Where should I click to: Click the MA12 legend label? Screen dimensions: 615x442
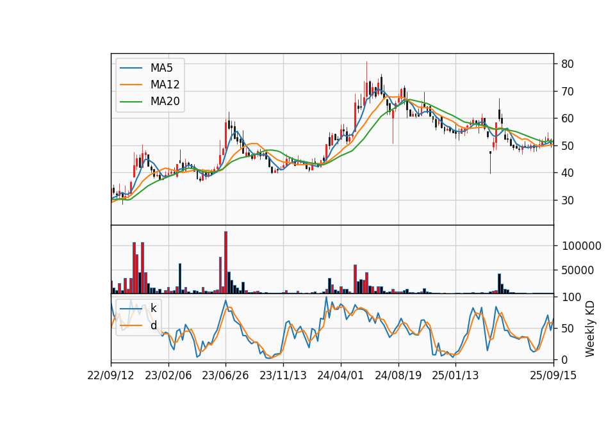[165, 85]
